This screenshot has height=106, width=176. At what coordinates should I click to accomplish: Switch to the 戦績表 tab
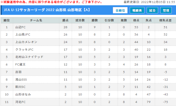137,10
